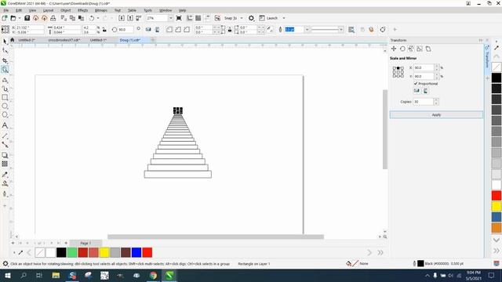
Task: Select the Rectangle tool
Action: pyautogui.click(x=5, y=97)
